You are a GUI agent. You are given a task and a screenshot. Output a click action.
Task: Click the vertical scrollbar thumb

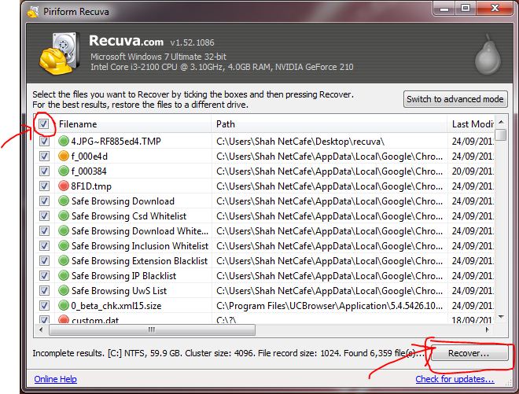point(502,134)
